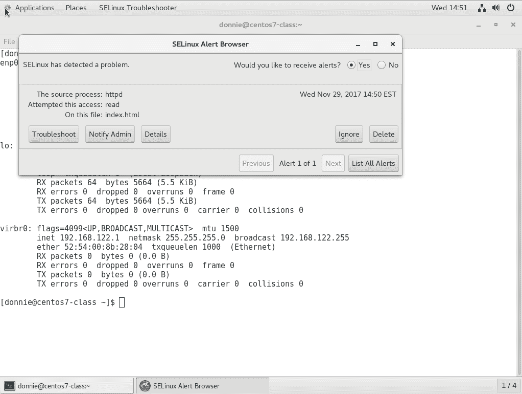Open the SELinux Troubleshooter menu

point(138,8)
